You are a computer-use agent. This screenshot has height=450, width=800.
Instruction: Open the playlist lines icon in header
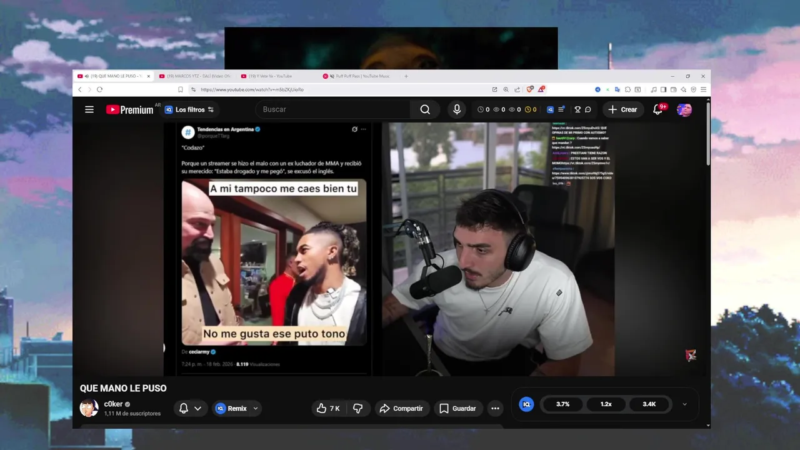(561, 109)
